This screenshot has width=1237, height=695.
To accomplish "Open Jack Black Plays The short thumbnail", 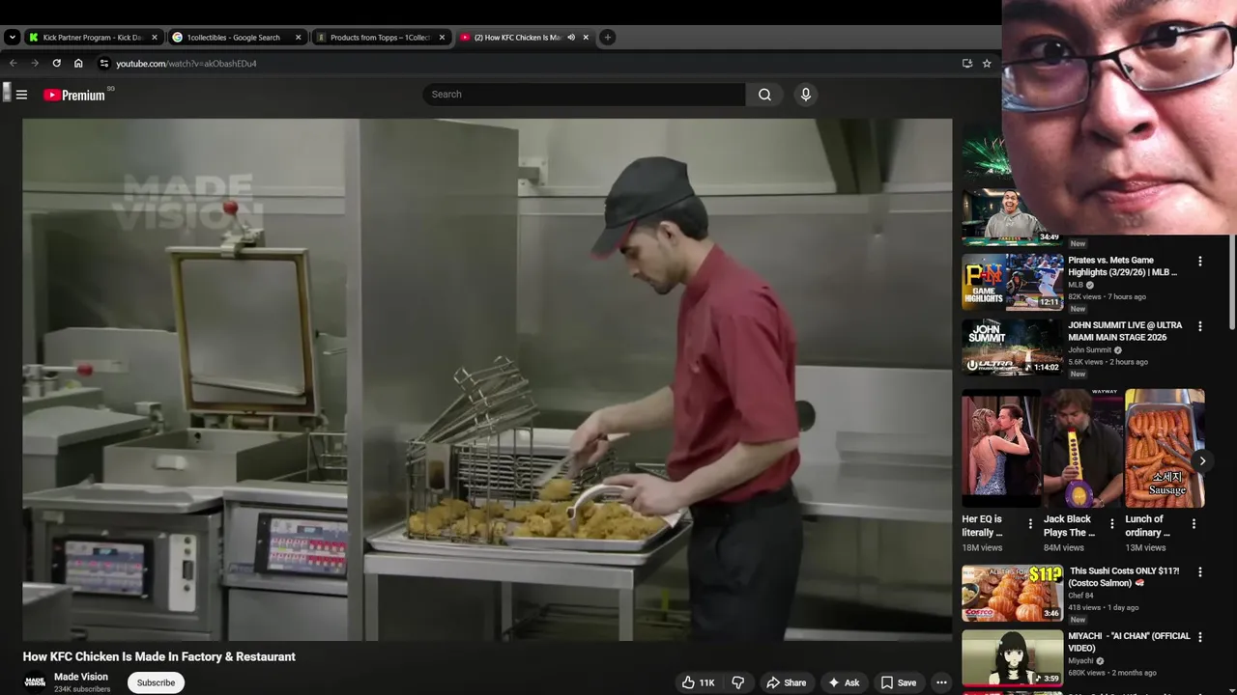I will [x=1082, y=449].
